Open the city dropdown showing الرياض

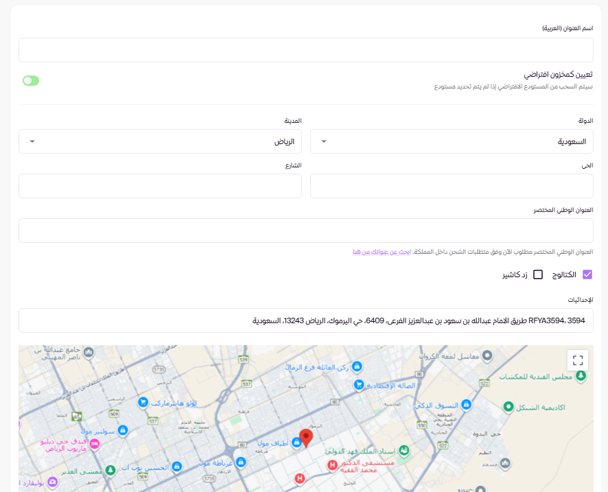click(x=160, y=141)
